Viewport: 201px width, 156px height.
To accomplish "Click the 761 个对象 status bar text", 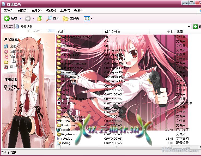I will [x=9, y=152].
